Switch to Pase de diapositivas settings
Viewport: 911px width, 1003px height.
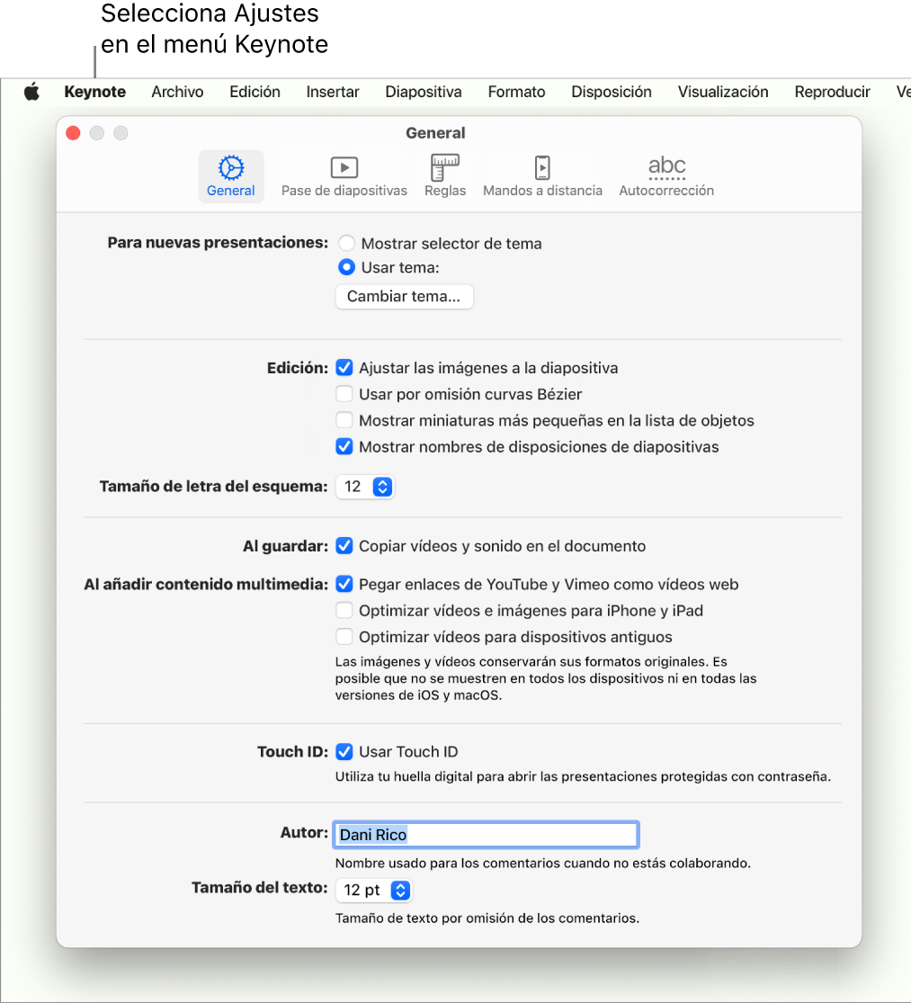pos(344,176)
